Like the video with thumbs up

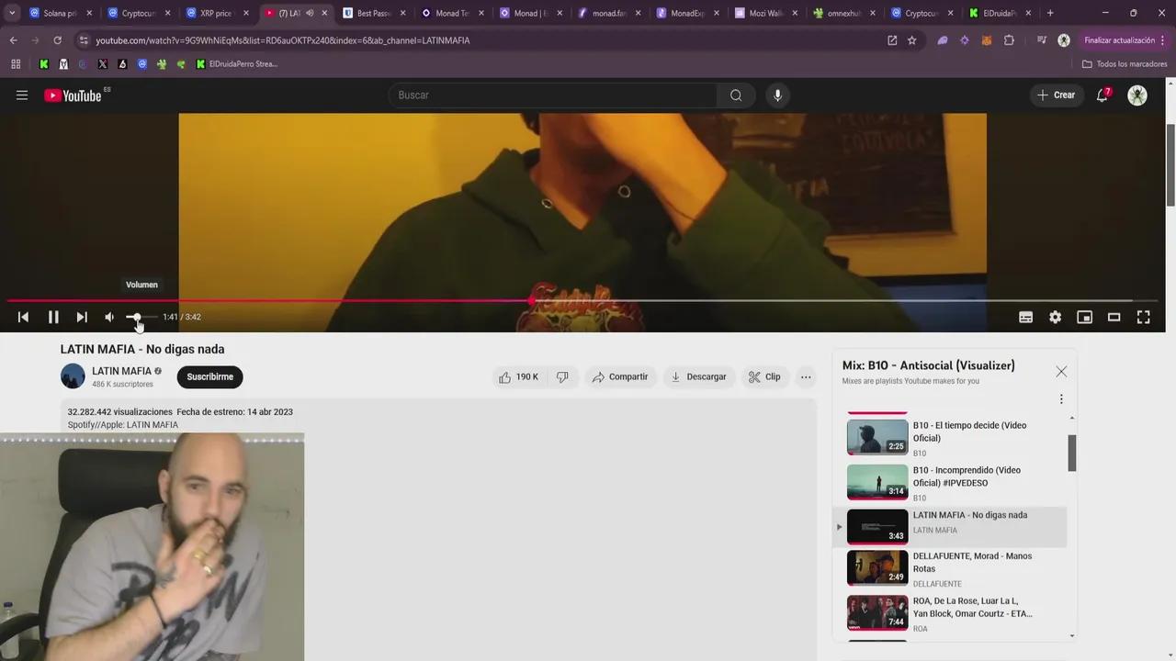(518, 376)
